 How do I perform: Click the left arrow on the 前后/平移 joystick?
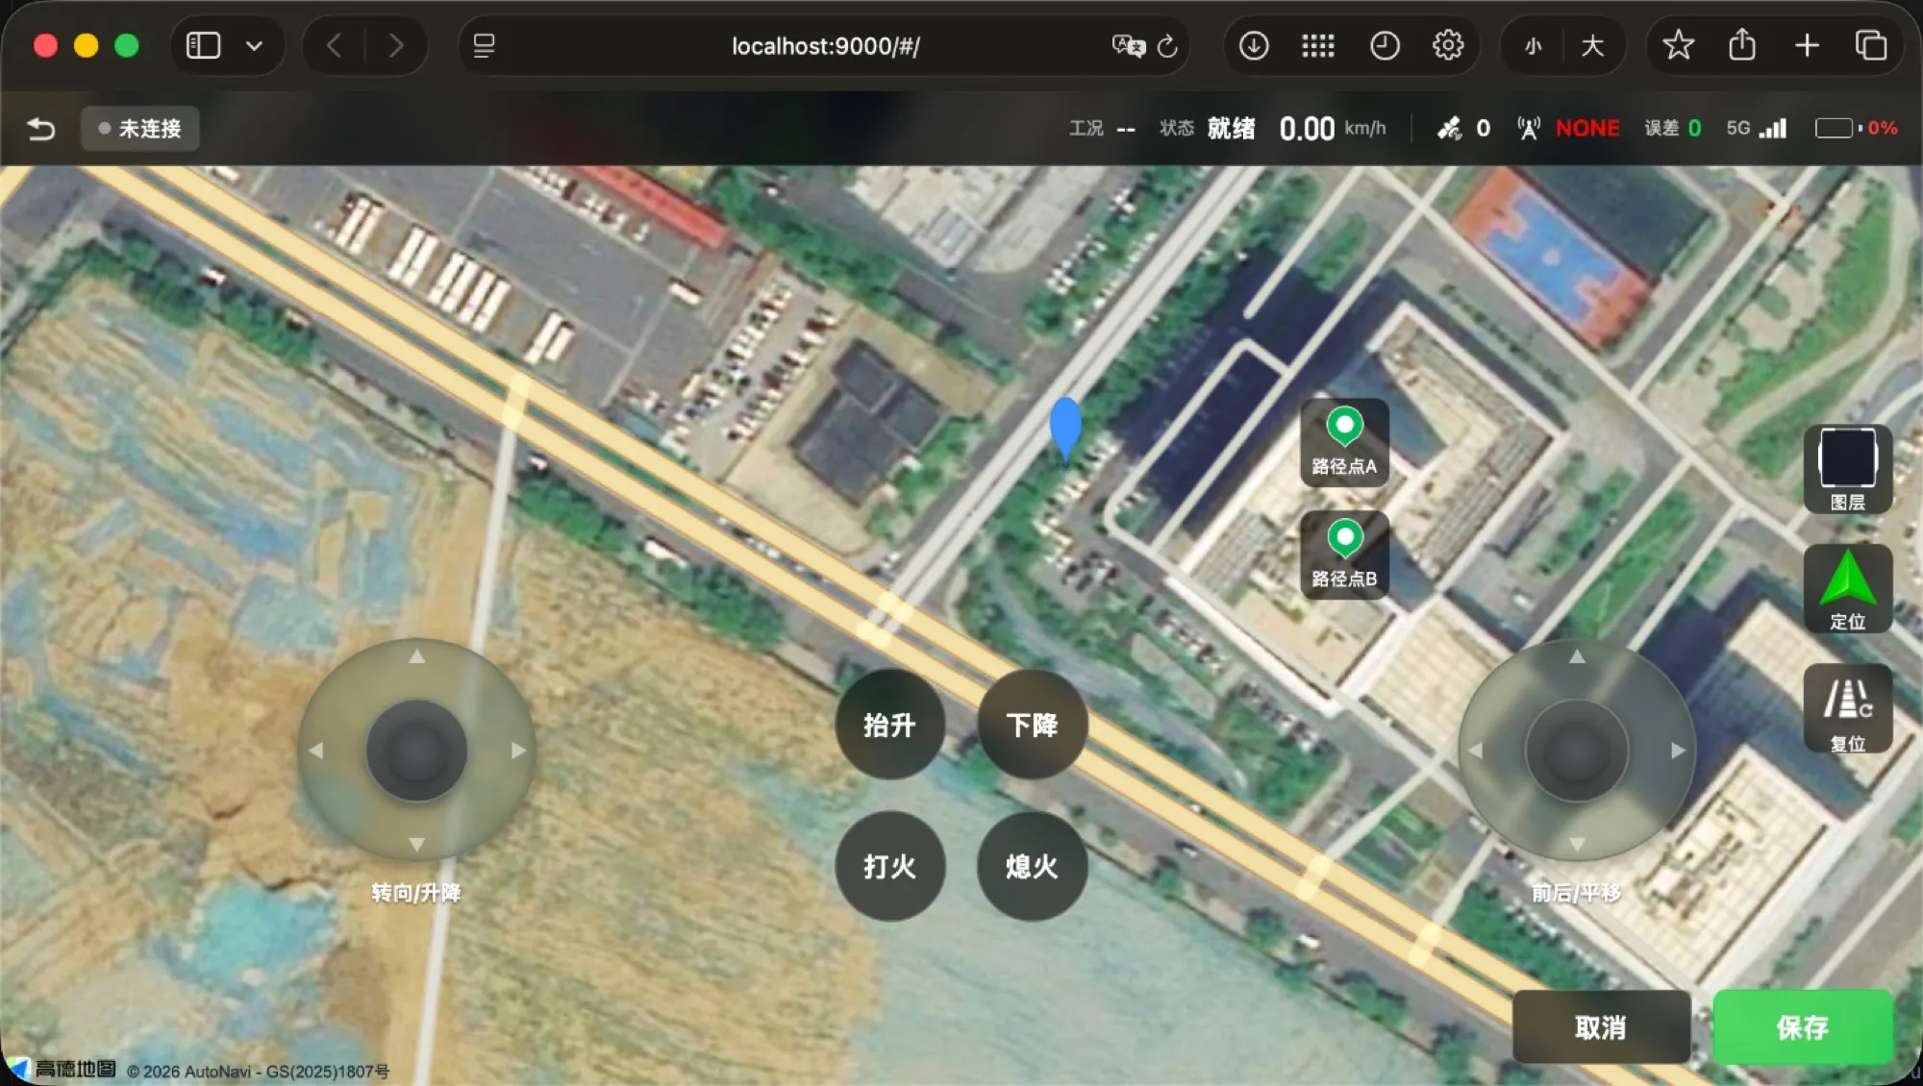[x=1476, y=750]
